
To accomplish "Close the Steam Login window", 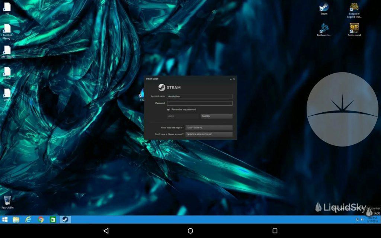I will (x=234, y=79).
